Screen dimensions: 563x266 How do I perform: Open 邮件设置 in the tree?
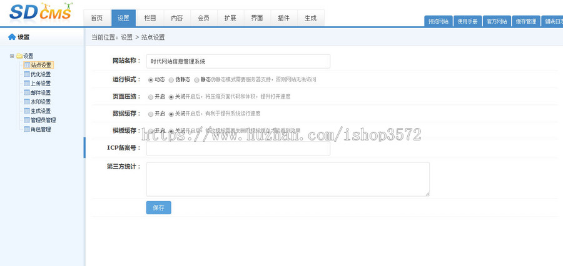(x=41, y=92)
